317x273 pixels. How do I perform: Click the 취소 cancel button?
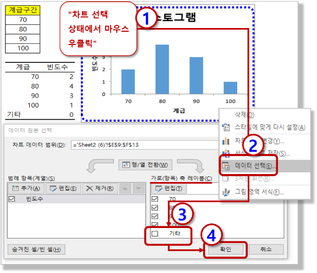click(266, 249)
